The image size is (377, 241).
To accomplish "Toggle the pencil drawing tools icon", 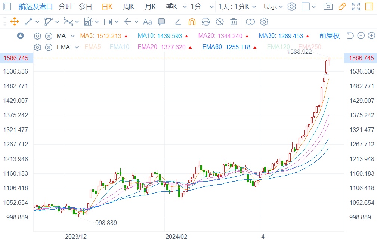I will [x=342, y=7].
